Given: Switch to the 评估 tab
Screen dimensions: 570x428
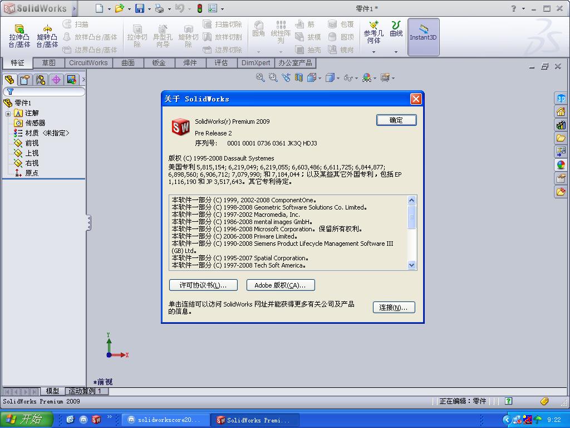Looking at the screenshot, I should click(x=221, y=63).
